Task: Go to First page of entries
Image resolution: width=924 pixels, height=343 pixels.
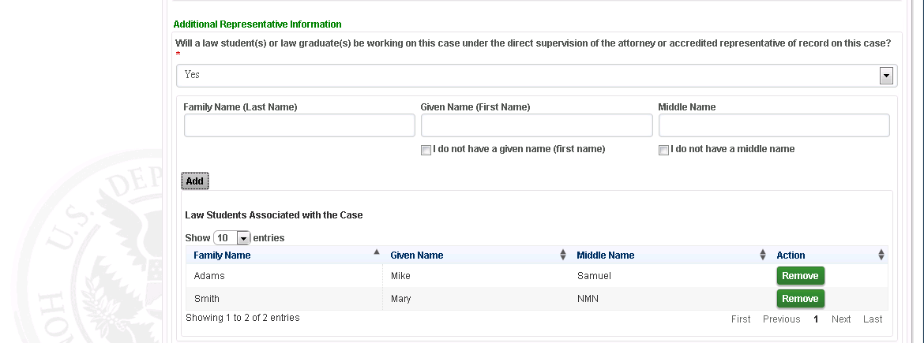Action: tap(741, 319)
